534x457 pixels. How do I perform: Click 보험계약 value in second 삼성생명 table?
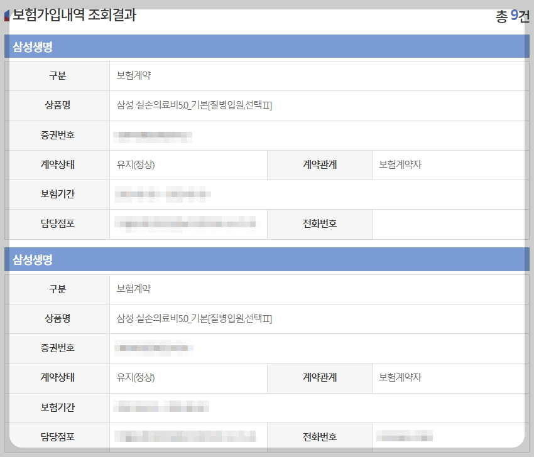click(x=133, y=289)
